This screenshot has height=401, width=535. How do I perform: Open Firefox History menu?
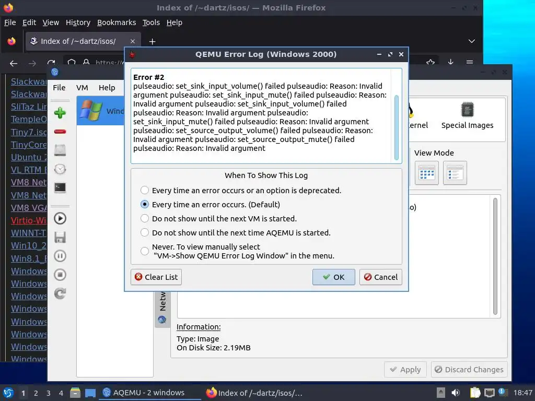pyautogui.click(x=78, y=22)
